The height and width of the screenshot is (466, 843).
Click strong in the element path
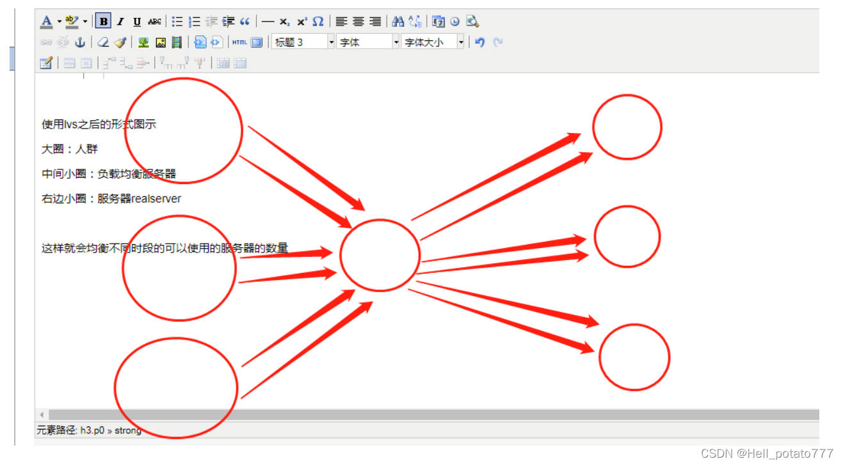click(128, 431)
